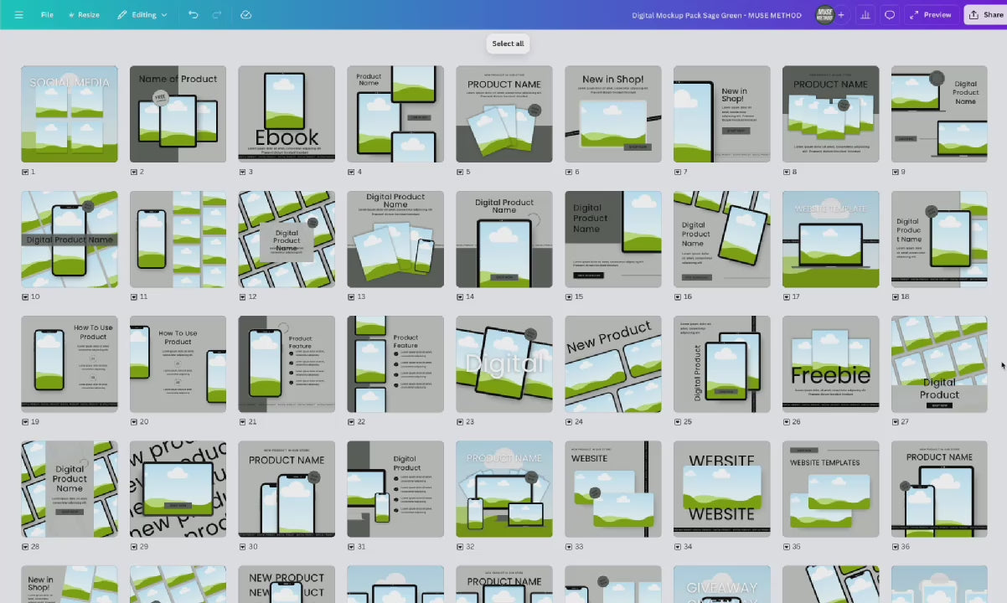Screen dimensions: 1007x603
Task: Click the Select all button
Action: 508,44
